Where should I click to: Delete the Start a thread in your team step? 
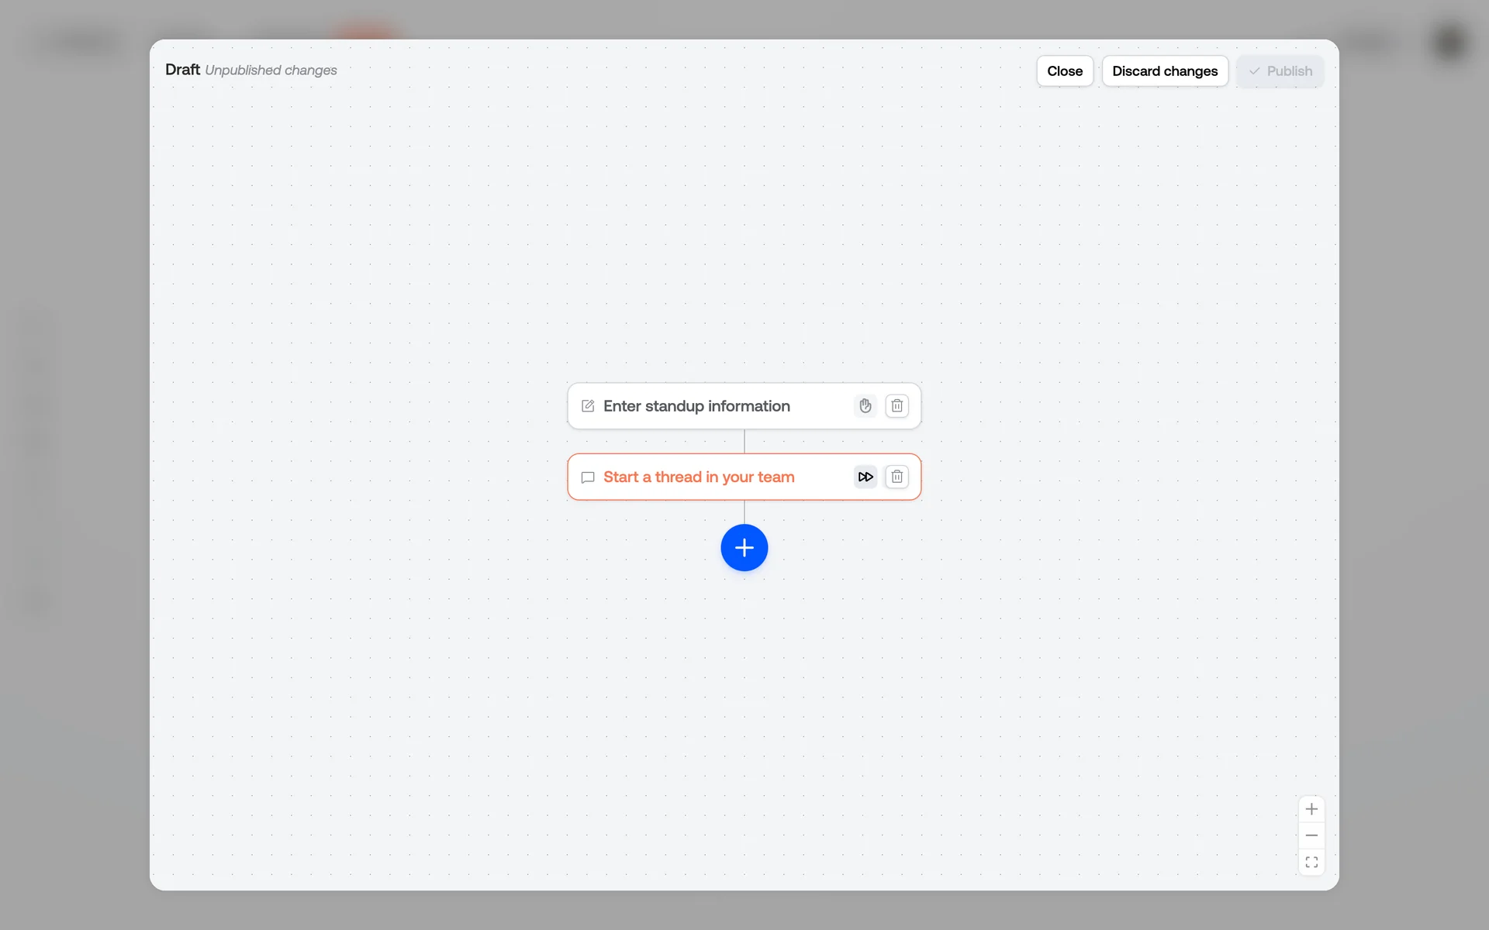click(897, 477)
